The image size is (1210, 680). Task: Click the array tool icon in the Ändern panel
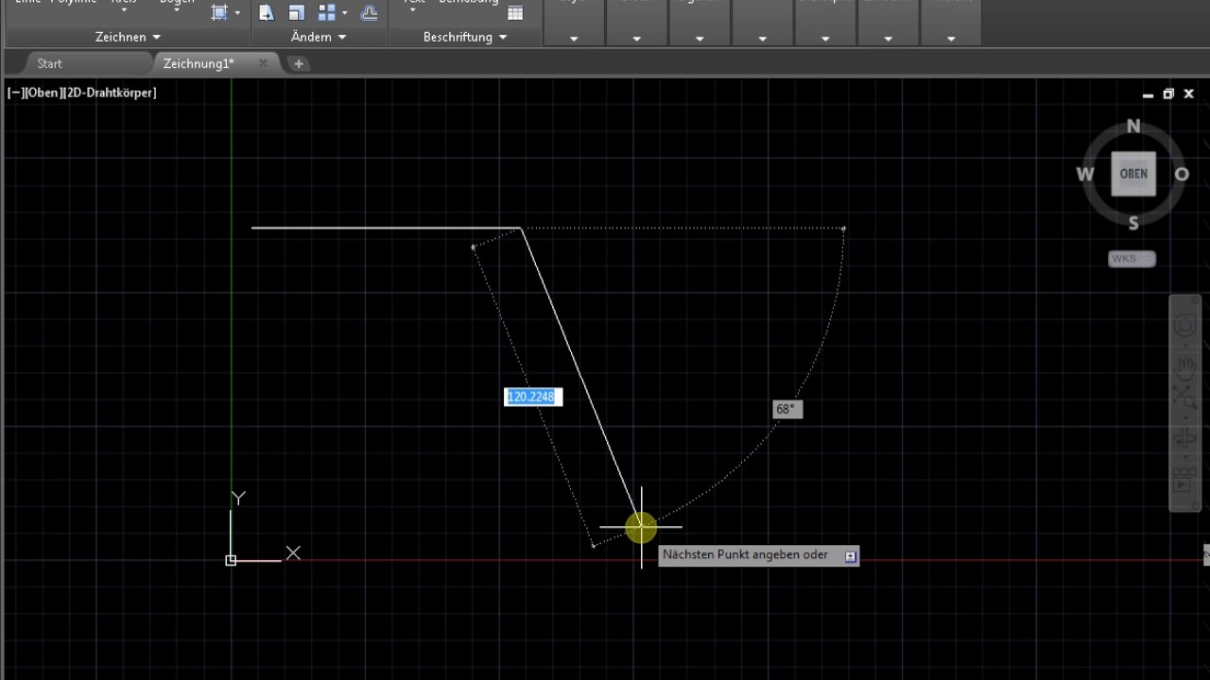pos(327,12)
